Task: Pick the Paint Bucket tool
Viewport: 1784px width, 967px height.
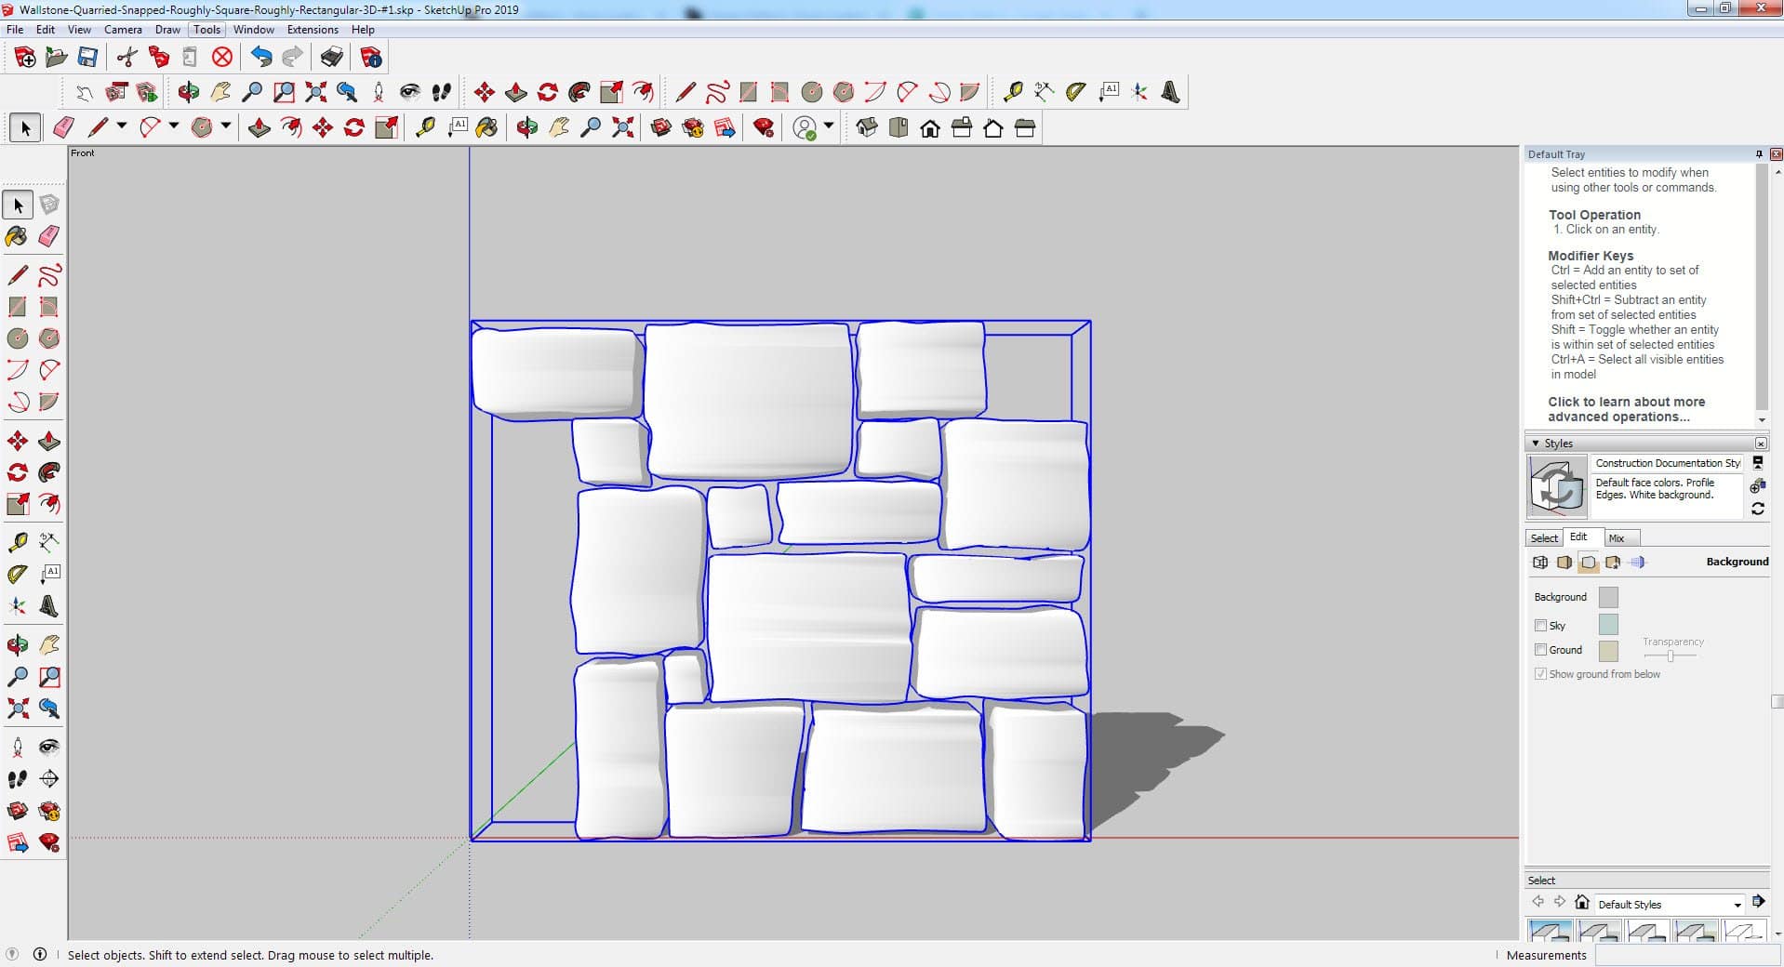Action: [x=17, y=236]
